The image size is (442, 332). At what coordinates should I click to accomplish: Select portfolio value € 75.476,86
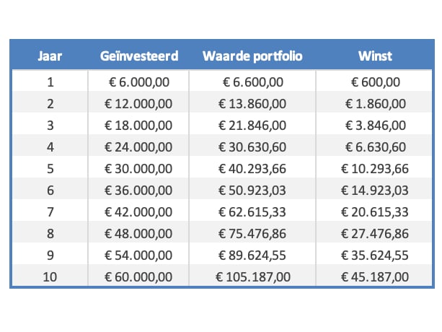[x=252, y=233]
